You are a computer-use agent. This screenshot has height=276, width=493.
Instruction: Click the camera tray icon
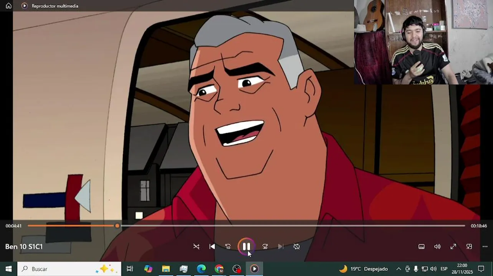click(407, 269)
